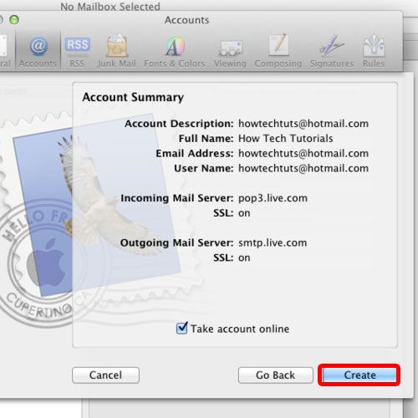Viewport: 418px width, 418px height.
Task: Switch to the Viewing preferences
Action: click(230, 52)
